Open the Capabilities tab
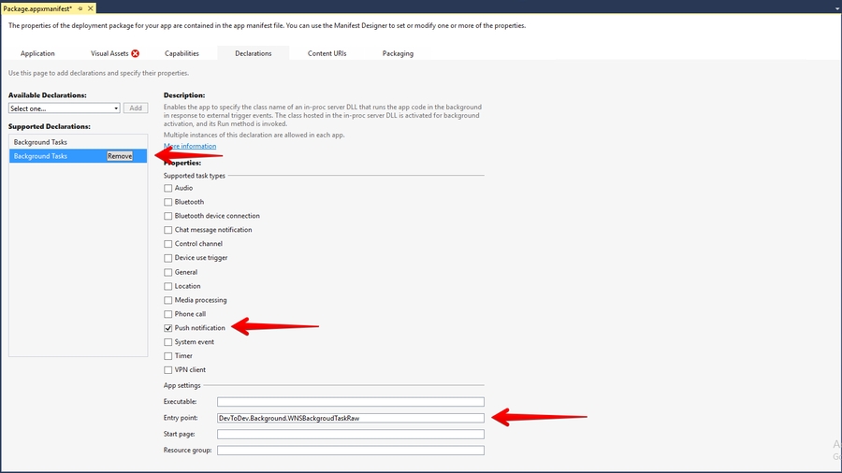The height and width of the screenshot is (473, 842). click(x=181, y=53)
